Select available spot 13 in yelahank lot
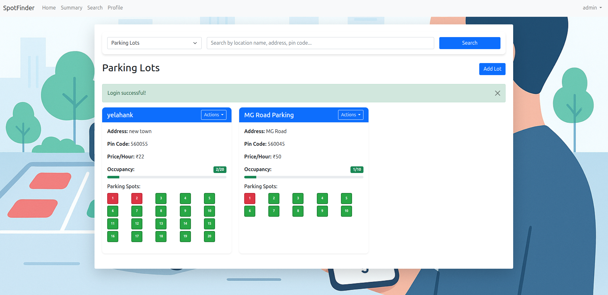608x295 pixels. [161, 224]
